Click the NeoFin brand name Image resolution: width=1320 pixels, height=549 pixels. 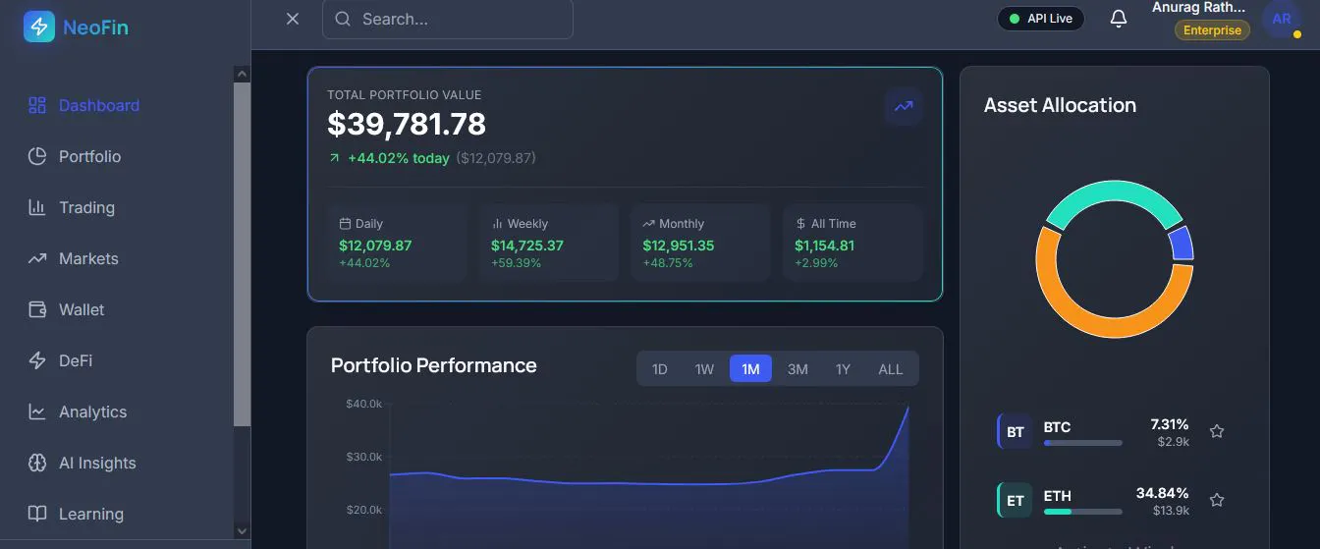click(x=95, y=27)
